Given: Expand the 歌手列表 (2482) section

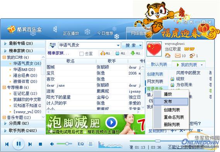Looking at the screenshot, I should point(23,130).
